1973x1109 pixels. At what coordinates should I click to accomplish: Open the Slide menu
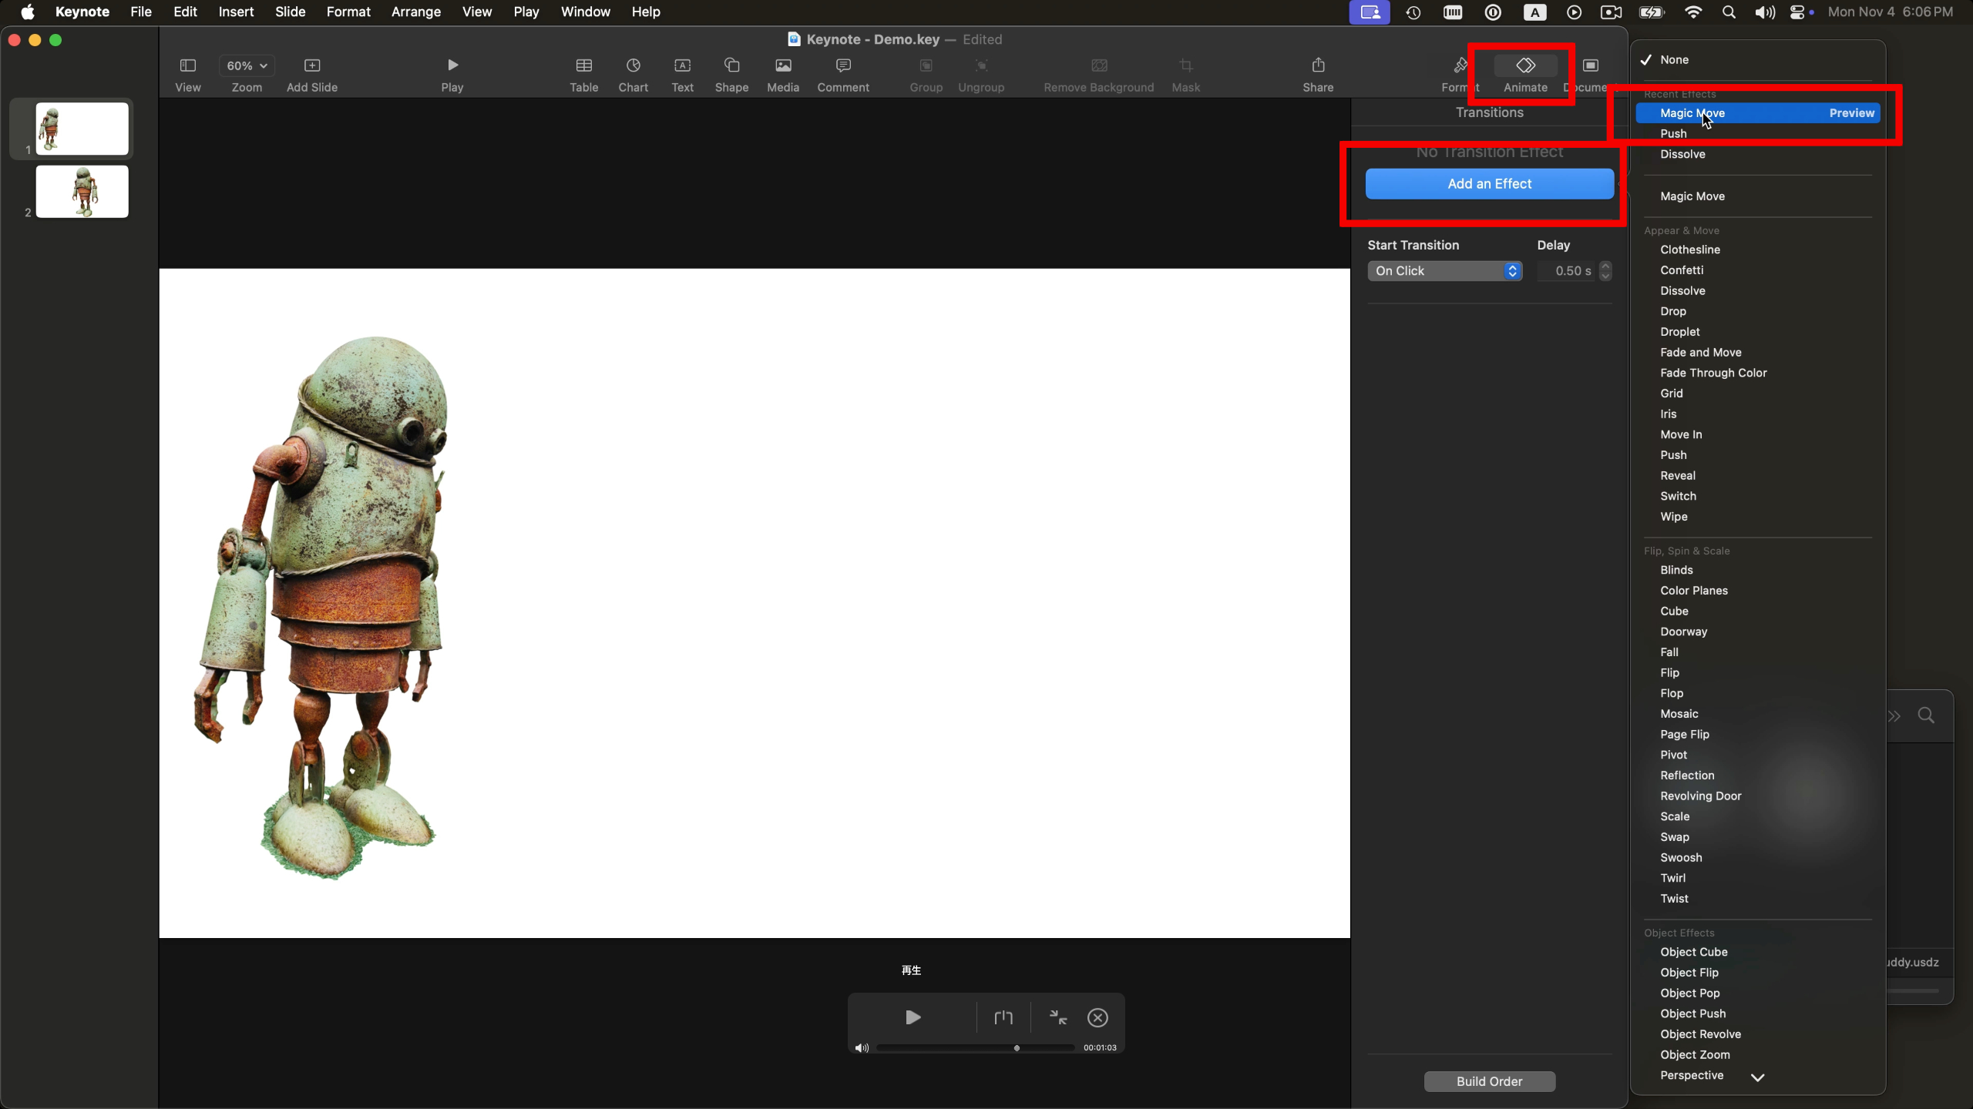(289, 12)
